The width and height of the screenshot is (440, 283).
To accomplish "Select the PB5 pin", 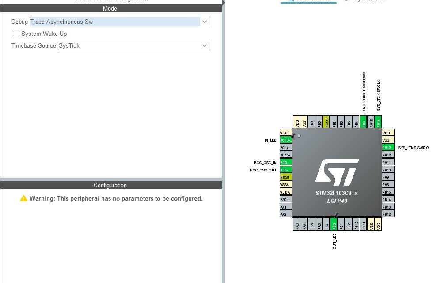I will (349, 122).
